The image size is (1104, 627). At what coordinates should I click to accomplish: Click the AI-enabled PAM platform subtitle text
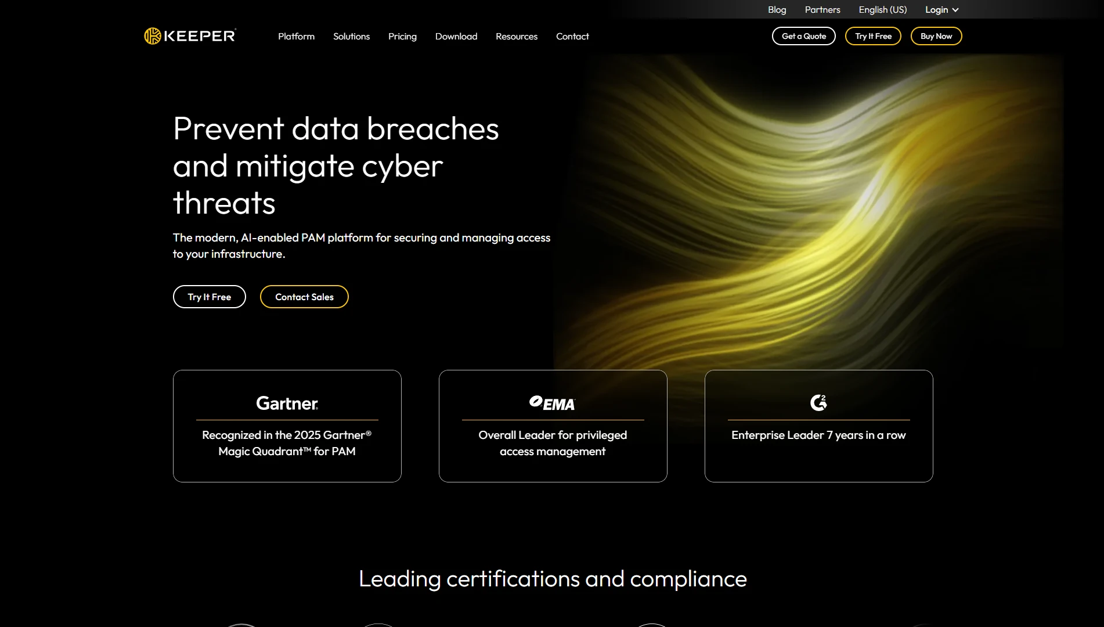[362, 246]
